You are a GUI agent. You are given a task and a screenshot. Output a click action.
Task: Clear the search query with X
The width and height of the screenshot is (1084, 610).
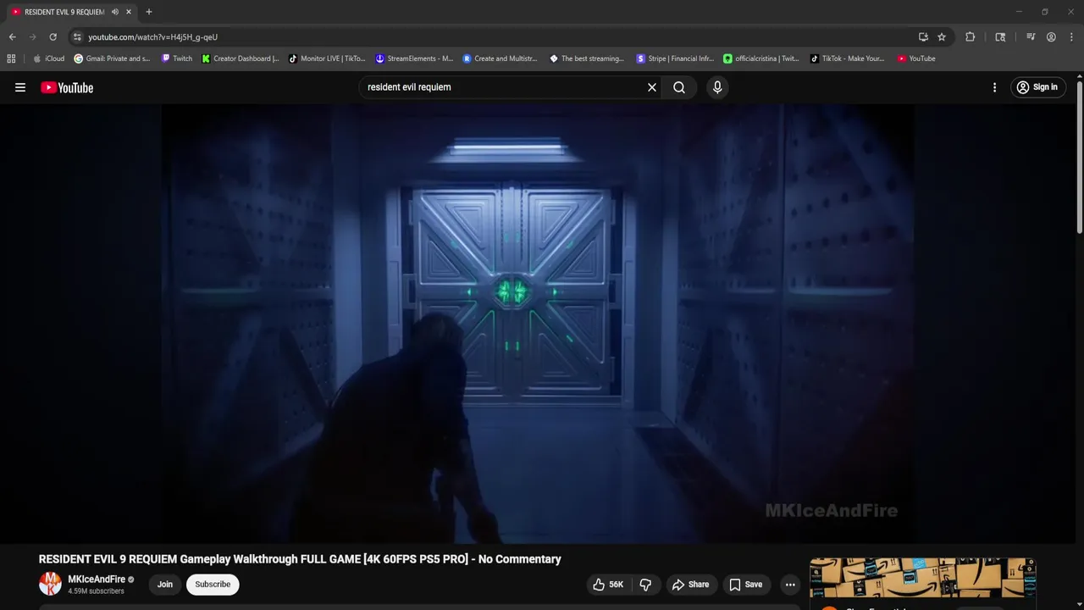point(652,87)
